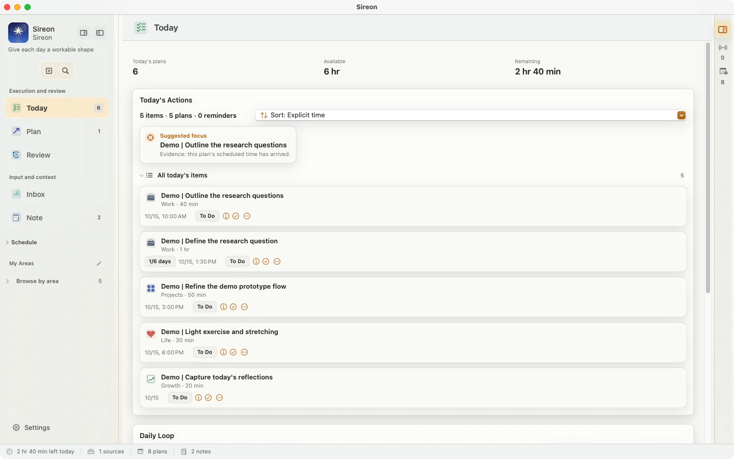734x459 pixels.
Task: Open more options for Refine the demo prototype flow
Action: click(245, 307)
